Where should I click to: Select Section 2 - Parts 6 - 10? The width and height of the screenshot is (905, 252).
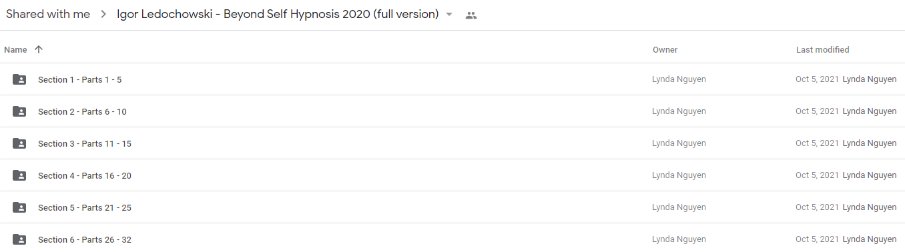(452, 111)
